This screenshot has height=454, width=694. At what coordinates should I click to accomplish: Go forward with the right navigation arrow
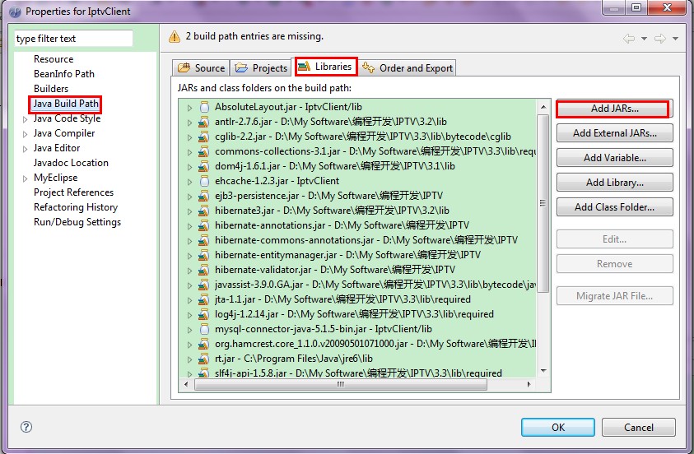point(660,39)
